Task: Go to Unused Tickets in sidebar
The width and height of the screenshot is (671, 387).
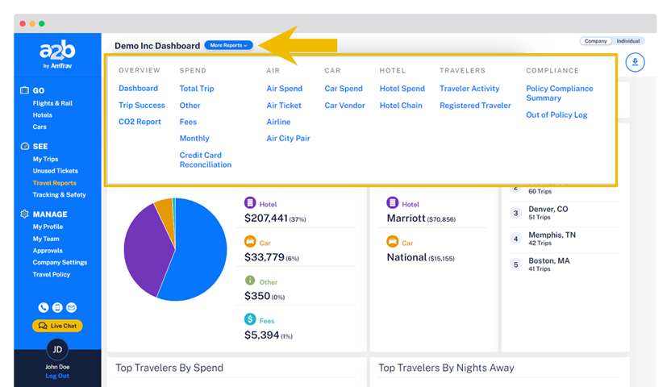Action: [56, 171]
